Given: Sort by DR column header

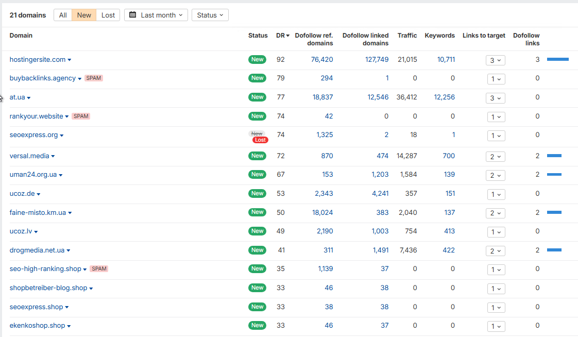Looking at the screenshot, I should click(x=282, y=36).
